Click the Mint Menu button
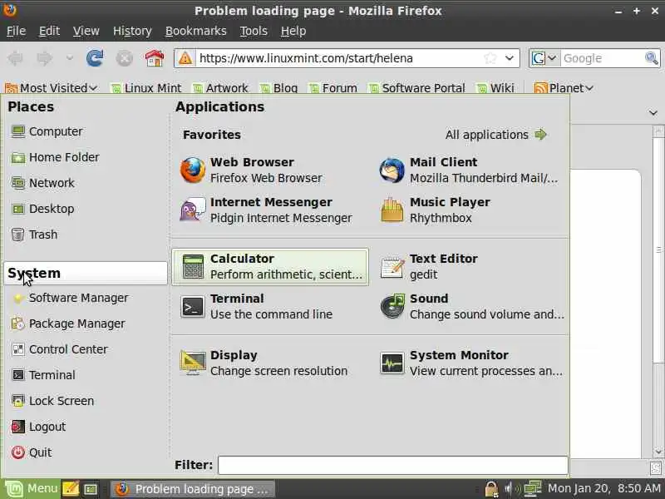The height and width of the screenshot is (499, 665). [31, 489]
